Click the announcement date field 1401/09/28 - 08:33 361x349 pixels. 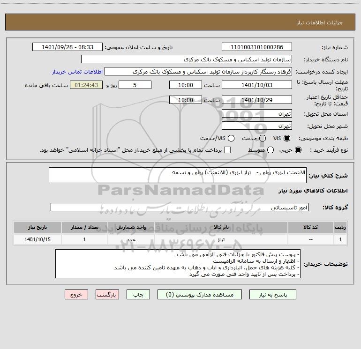68,47
